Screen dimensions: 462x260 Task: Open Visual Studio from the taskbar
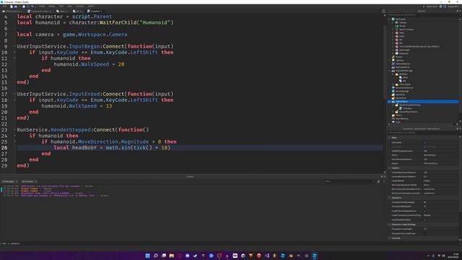[267, 256]
